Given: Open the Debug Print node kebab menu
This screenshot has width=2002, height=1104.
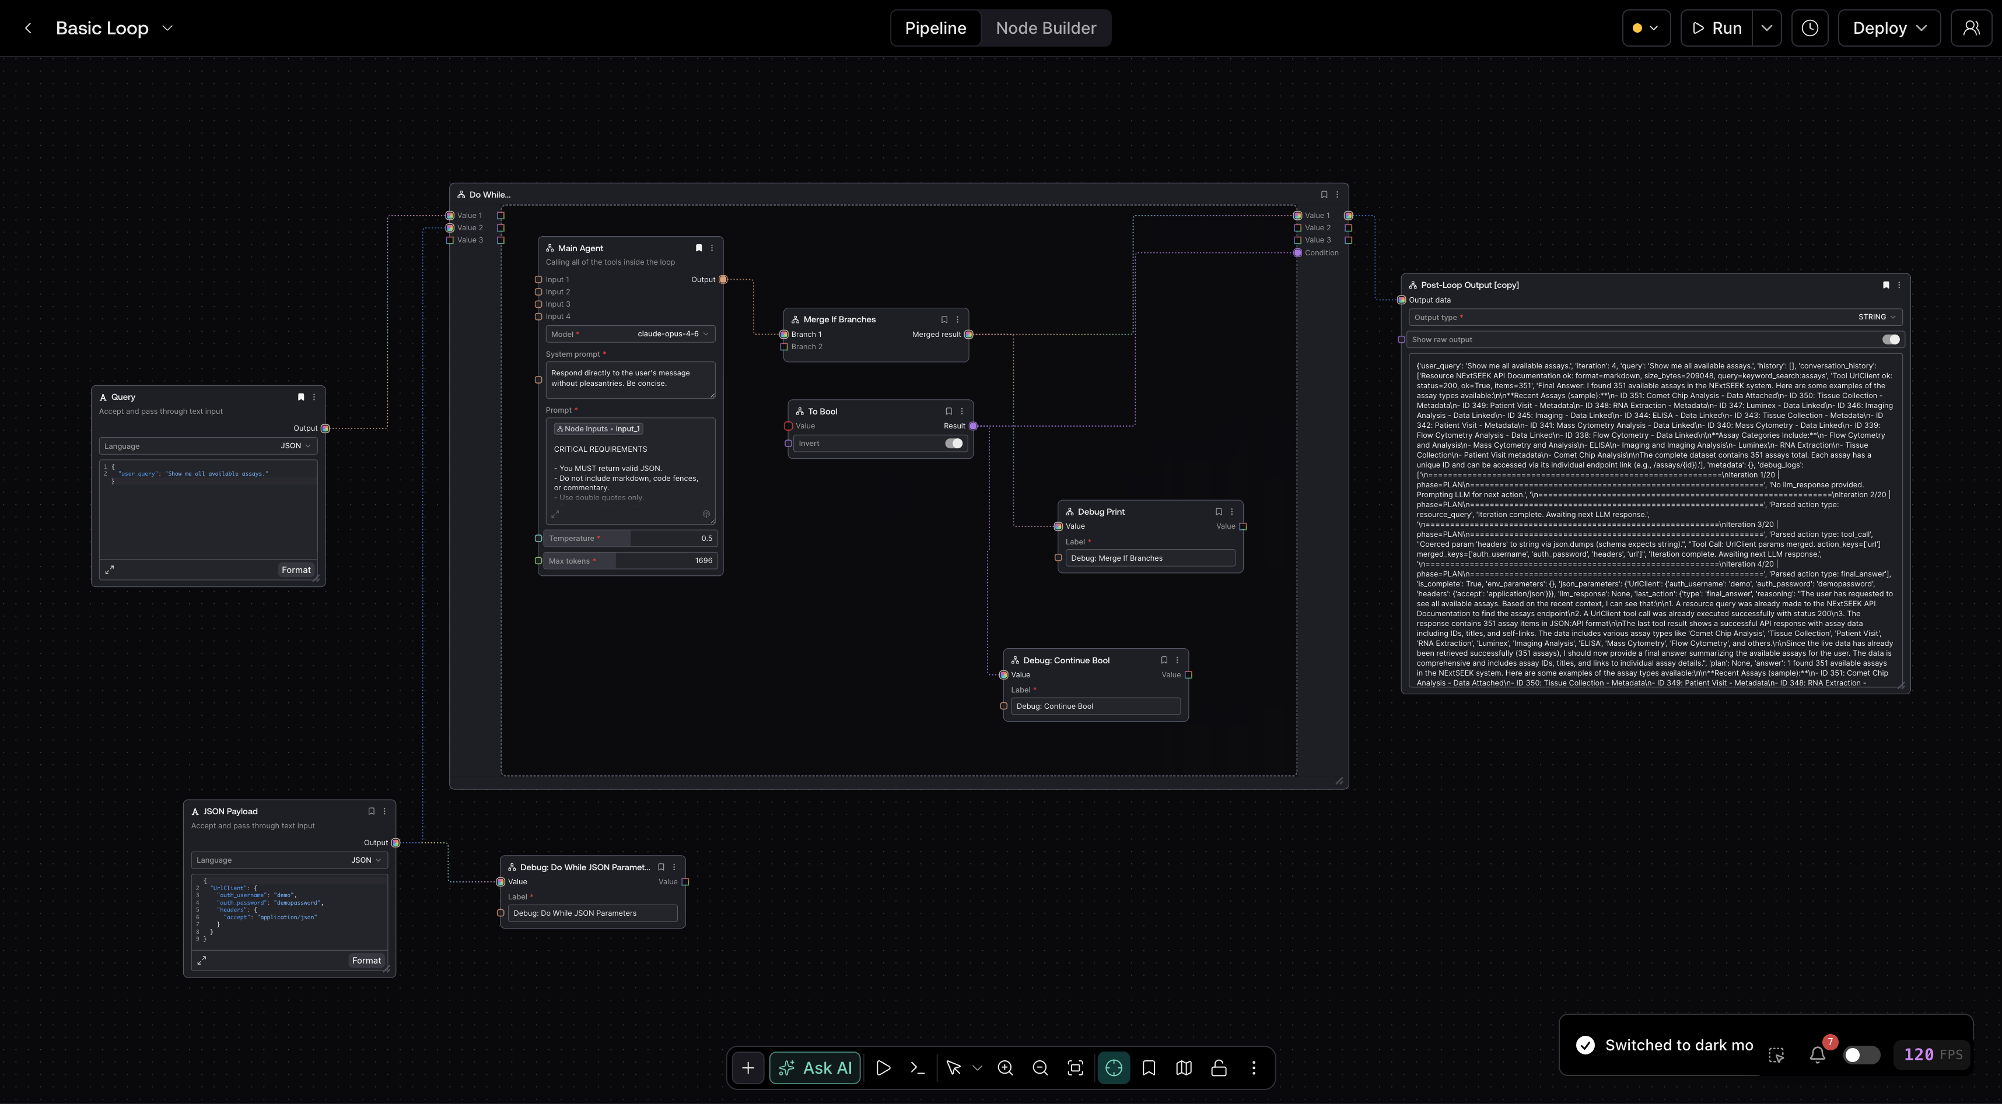Looking at the screenshot, I should [x=1232, y=512].
